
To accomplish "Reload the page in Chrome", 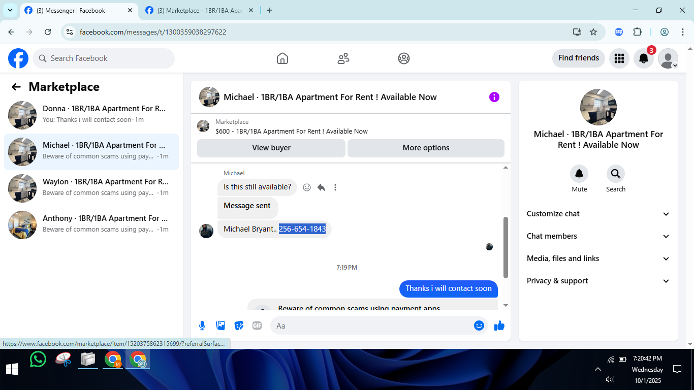I will (x=48, y=32).
